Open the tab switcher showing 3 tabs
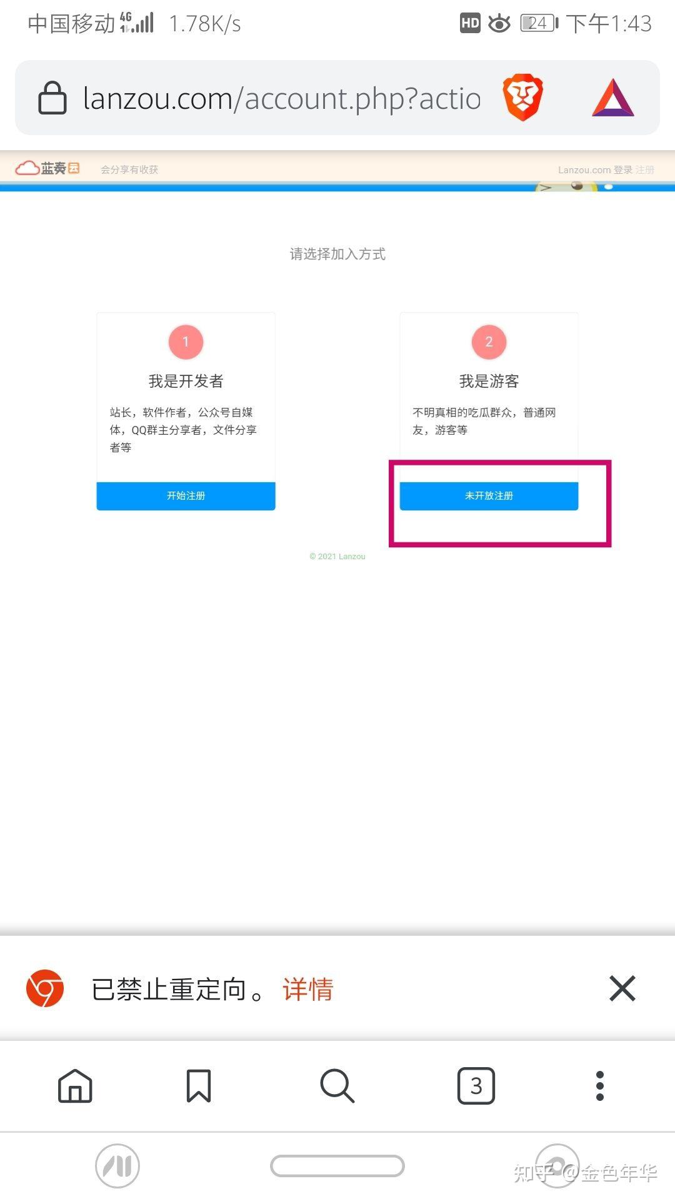675x1201 pixels. click(476, 1086)
